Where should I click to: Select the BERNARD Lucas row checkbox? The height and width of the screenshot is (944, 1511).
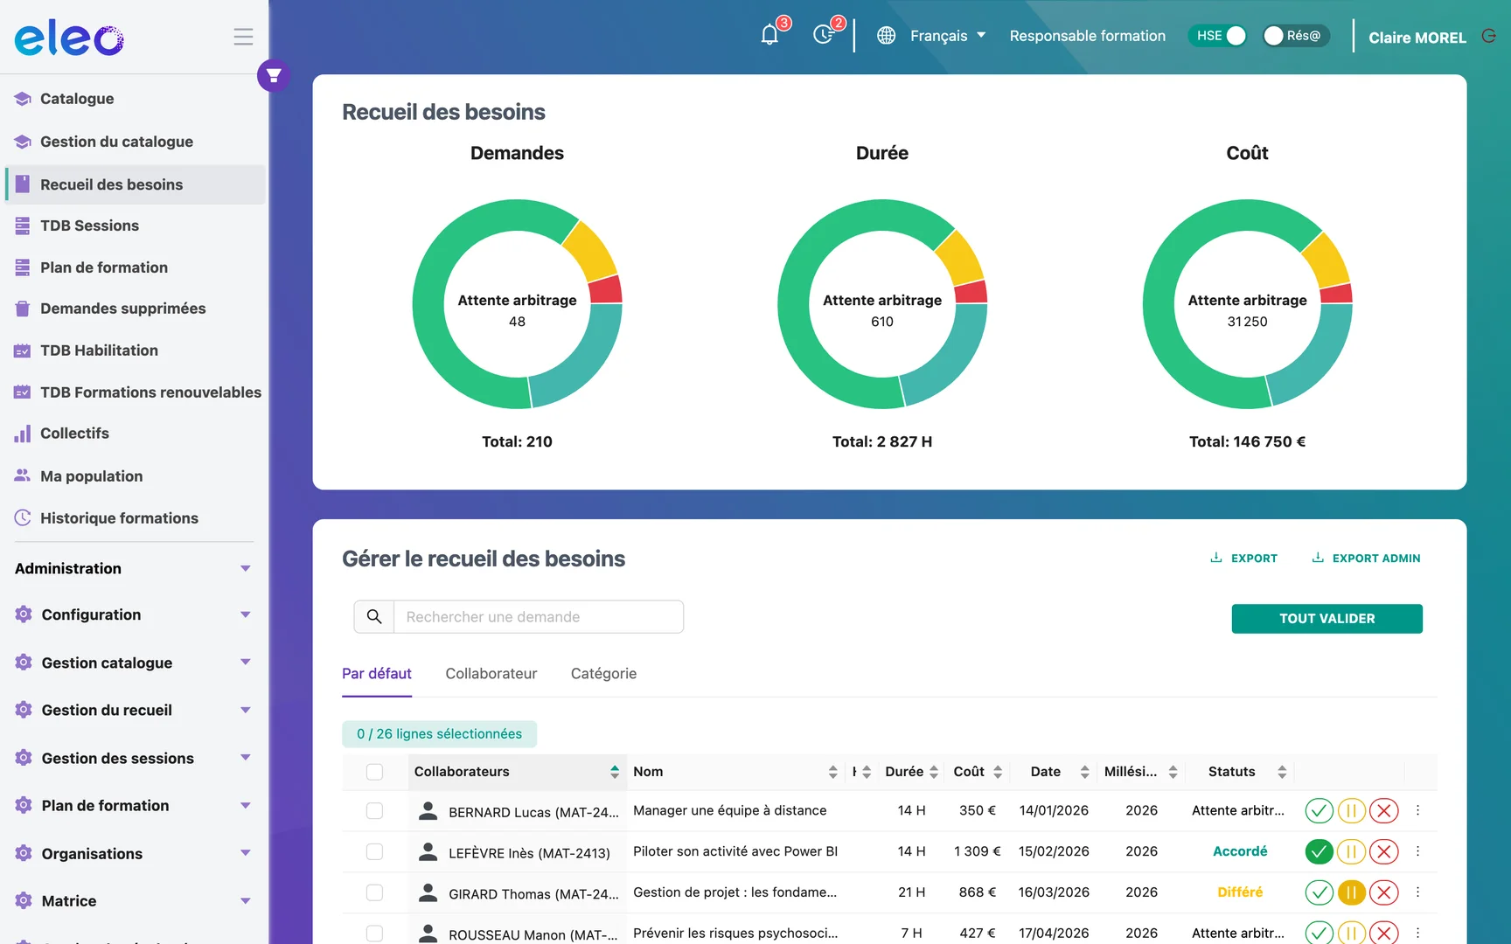point(374,811)
